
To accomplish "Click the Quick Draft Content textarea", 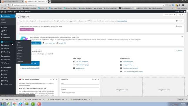I will (x=80, y=94).
